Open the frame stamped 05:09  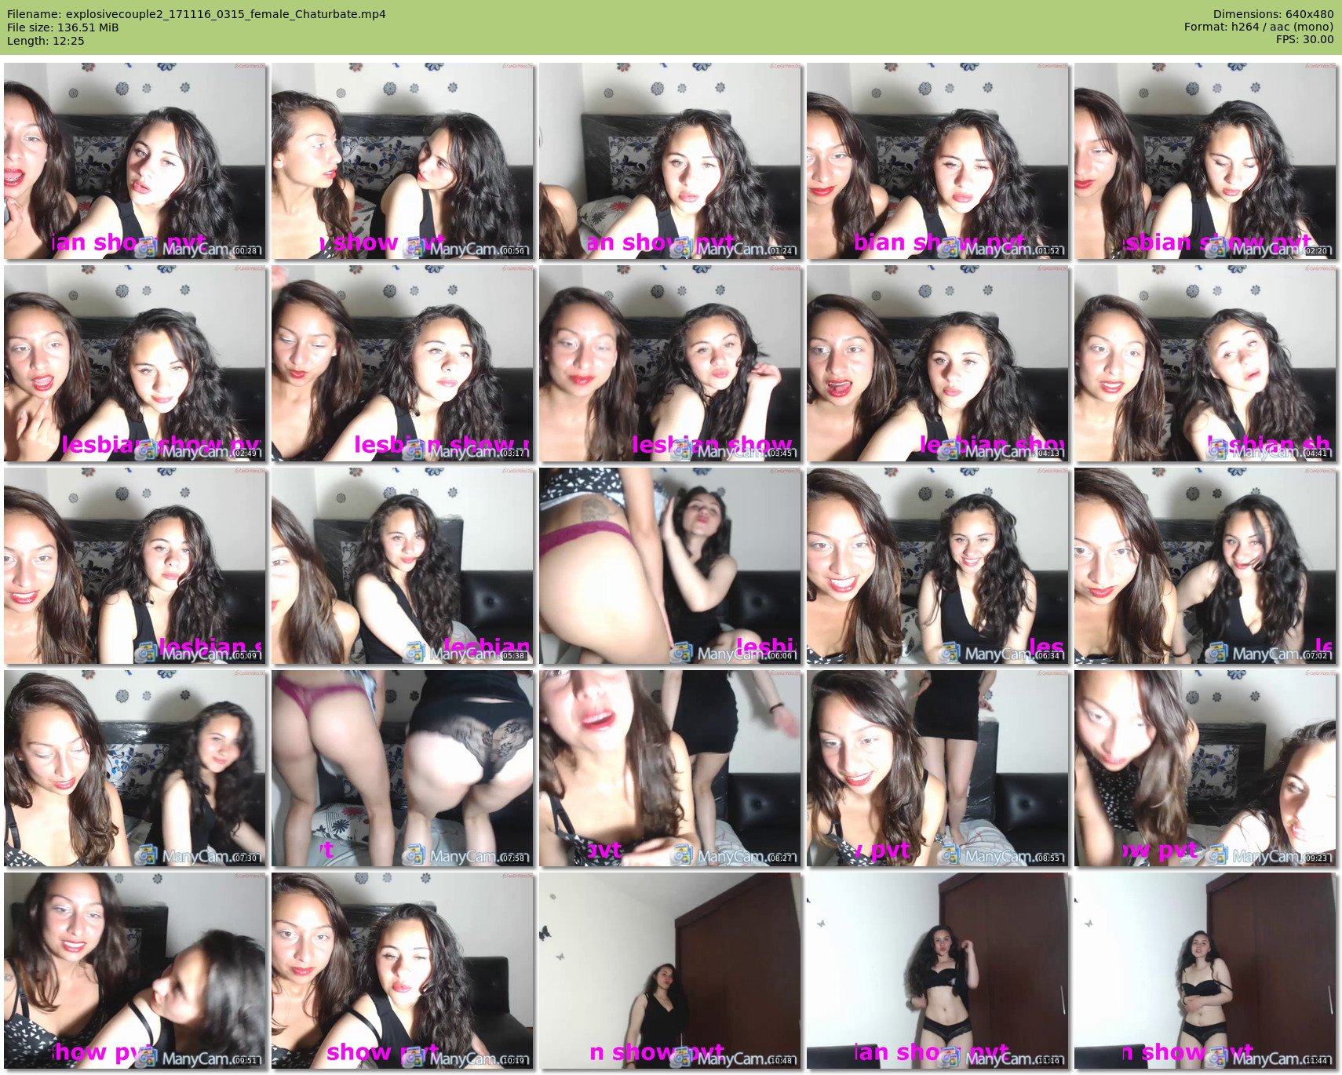(135, 566)
